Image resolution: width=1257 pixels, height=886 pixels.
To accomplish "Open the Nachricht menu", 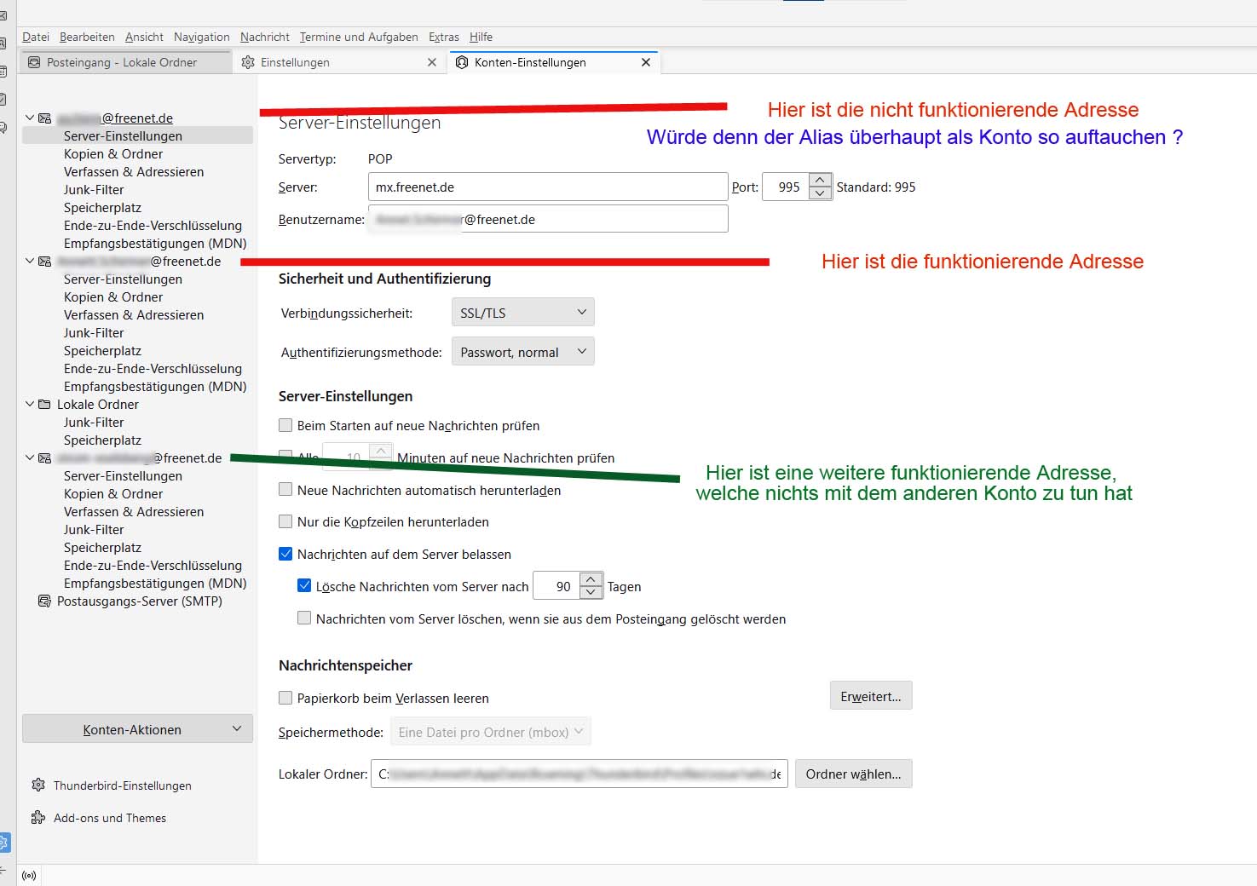I will pyautogui.click(x=265, y=37).
